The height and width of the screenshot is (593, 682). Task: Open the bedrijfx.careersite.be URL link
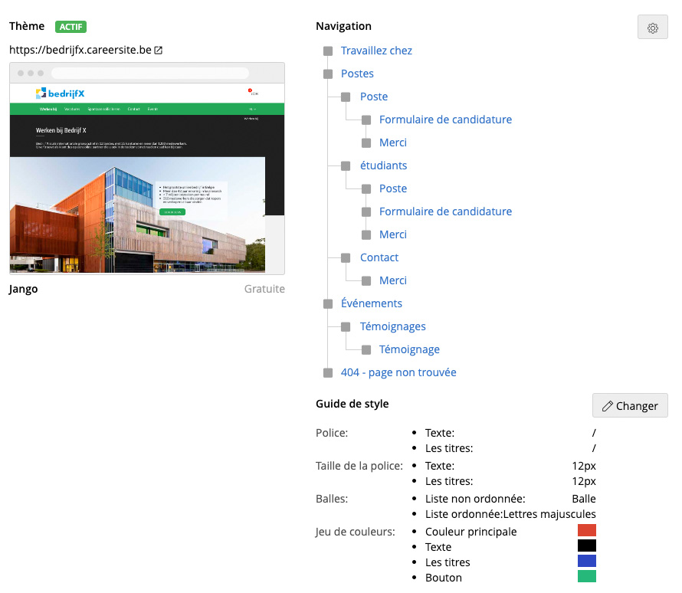click(x=80, y=51)
